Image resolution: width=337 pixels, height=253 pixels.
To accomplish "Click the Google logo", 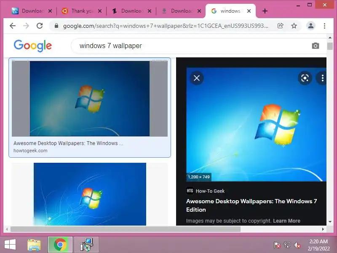I will 33,46.
